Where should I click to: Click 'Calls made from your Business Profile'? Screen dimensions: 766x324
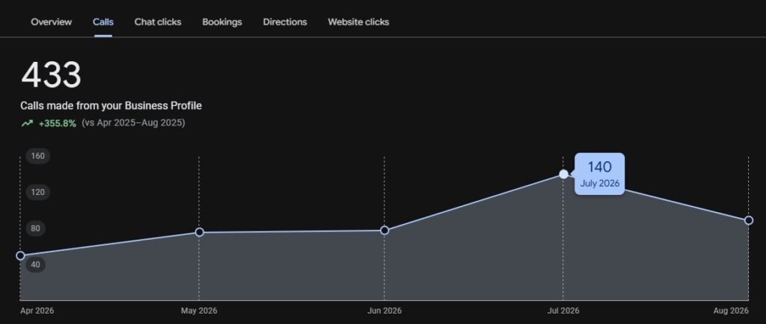coord(111,106)
